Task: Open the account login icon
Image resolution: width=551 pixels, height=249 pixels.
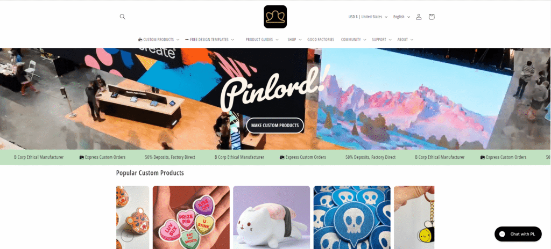Action: [419, 17]
